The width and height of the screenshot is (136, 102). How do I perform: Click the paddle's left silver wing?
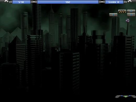[x=118, y=97]
